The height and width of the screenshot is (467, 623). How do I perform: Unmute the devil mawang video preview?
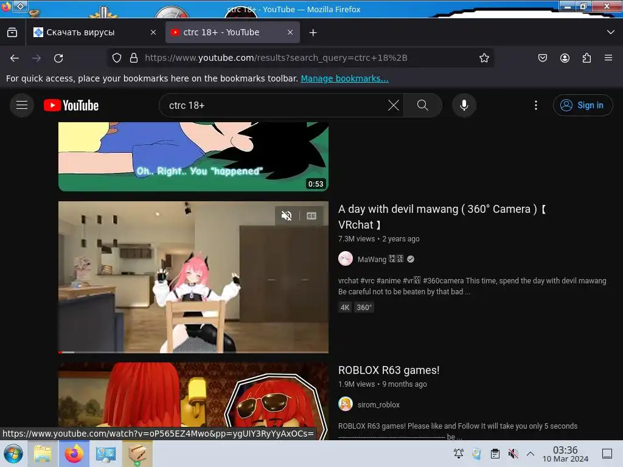click(287, 216)
